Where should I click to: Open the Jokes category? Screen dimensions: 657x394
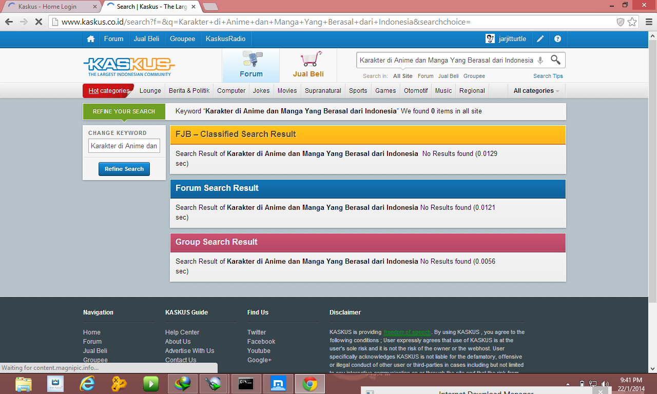tap(261, 91)
